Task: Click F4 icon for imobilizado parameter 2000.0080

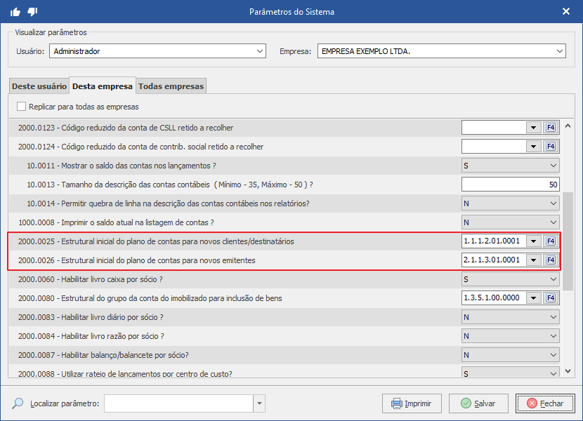Action: coord(551,298)
